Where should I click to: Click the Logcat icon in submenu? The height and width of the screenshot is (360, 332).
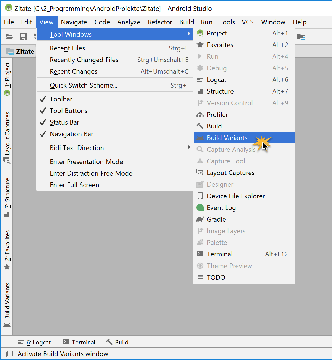tap(200, 80)
